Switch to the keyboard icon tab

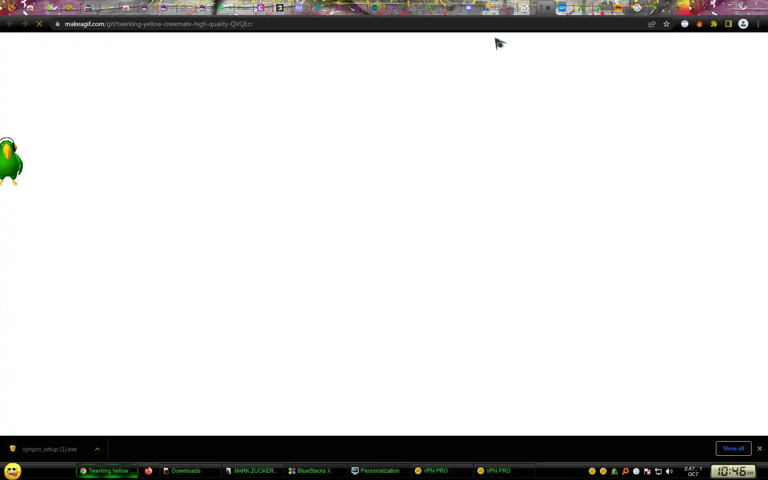pyautogui.click(x=88, y=8)
